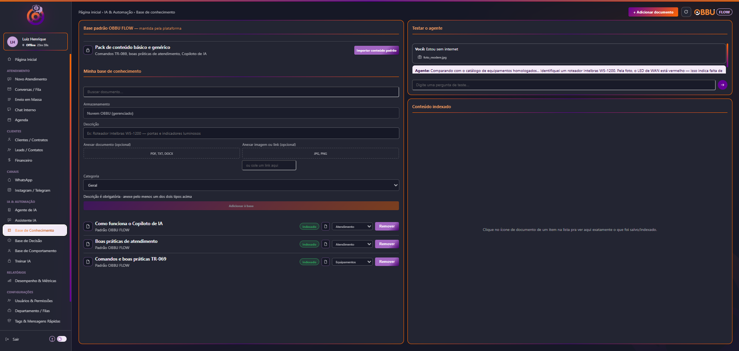Click IA & Automação breadcrumb link

118,12
